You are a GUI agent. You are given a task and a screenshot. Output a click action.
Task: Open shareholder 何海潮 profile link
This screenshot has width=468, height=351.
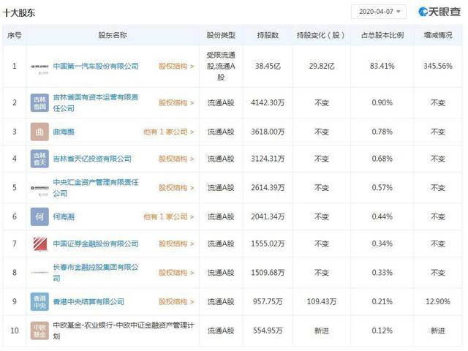pos(64,216)
